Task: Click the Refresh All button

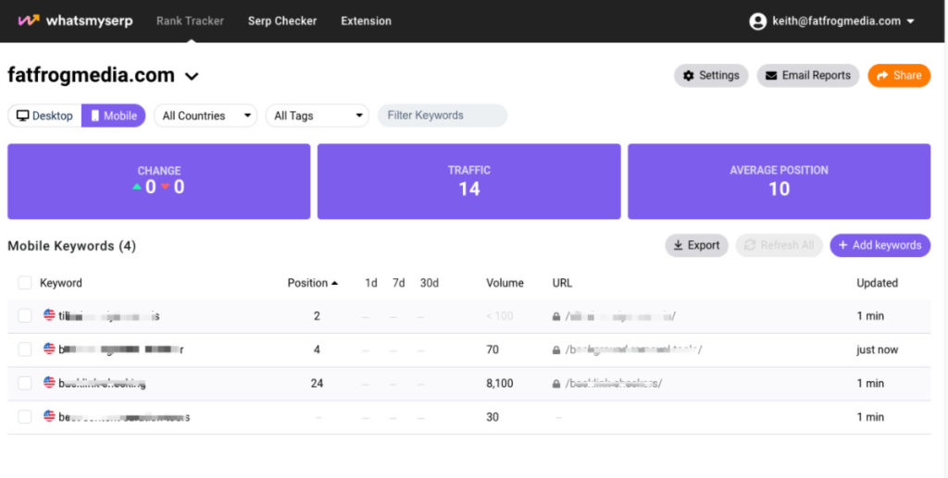Action: point(779,245)
